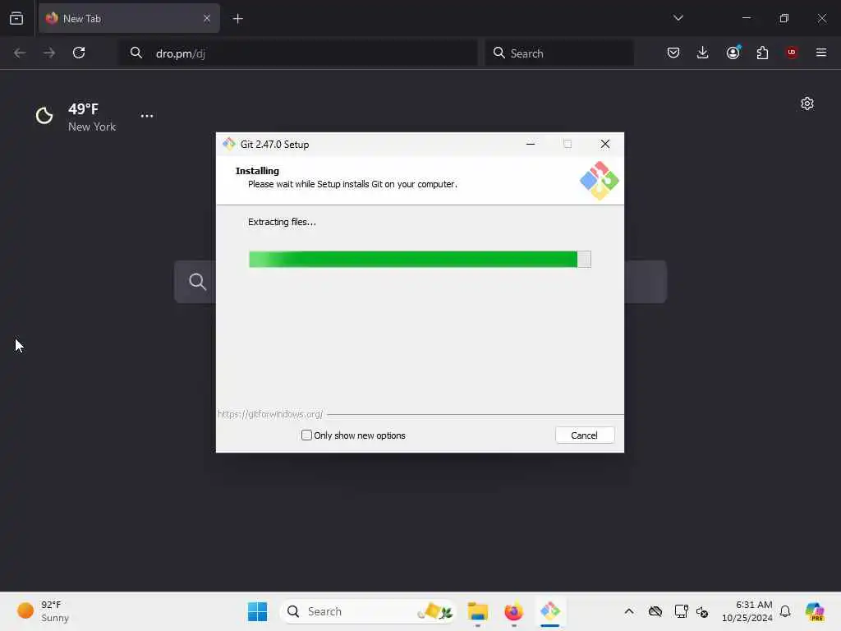This screenshot has width=841, height=631.
Task: Open the Copilot preview taskbar icon
Action: click(815, 611)
